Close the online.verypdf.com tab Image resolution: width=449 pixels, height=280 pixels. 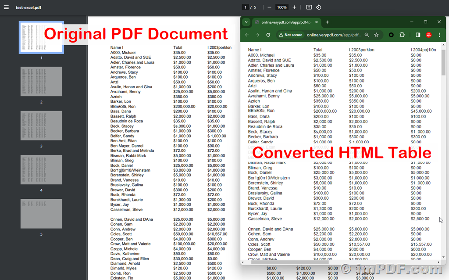pos(317,22)
